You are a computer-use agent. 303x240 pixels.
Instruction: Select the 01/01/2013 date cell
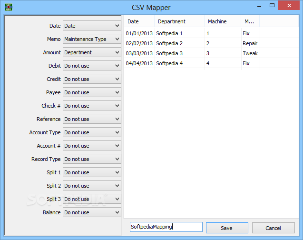(139, 33)
